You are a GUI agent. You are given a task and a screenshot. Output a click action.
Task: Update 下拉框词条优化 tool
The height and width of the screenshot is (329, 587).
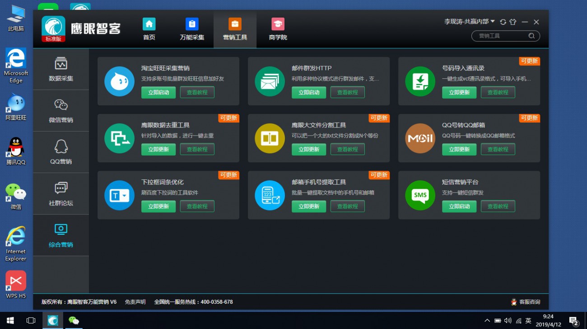pos(158,206)
